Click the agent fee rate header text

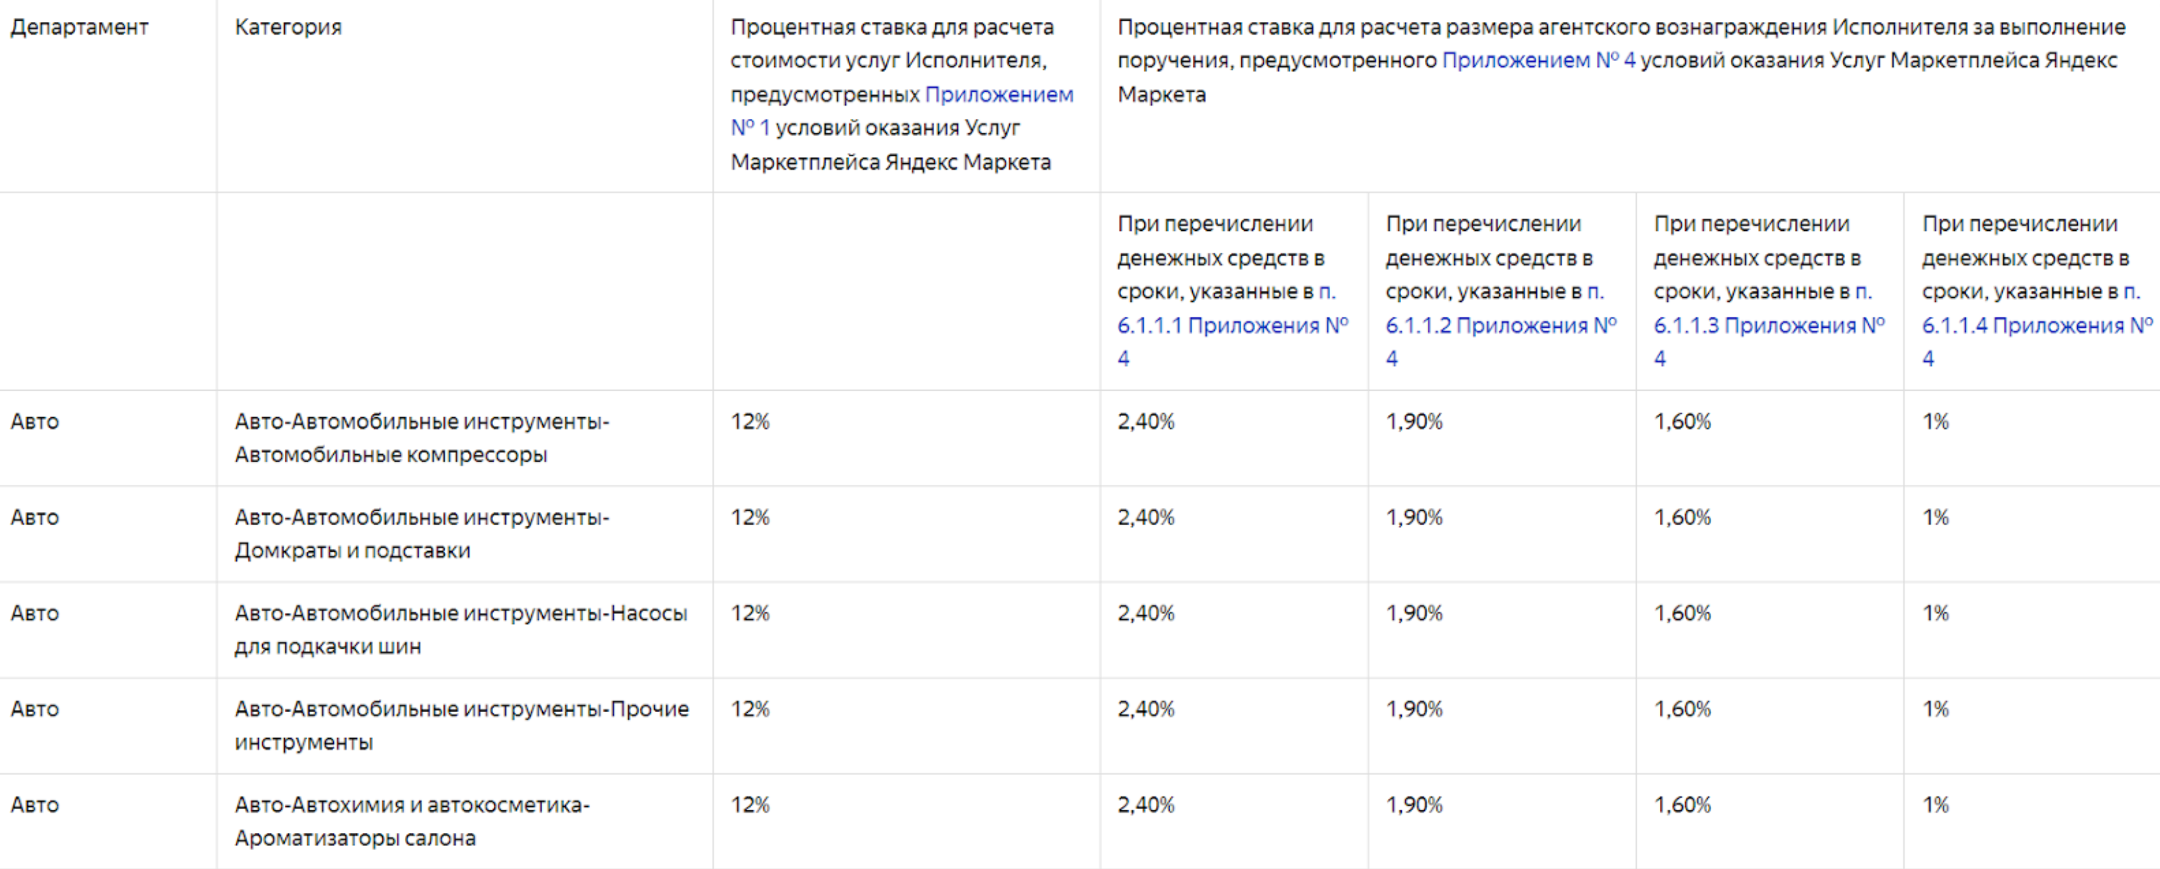tap(1620, 60)
